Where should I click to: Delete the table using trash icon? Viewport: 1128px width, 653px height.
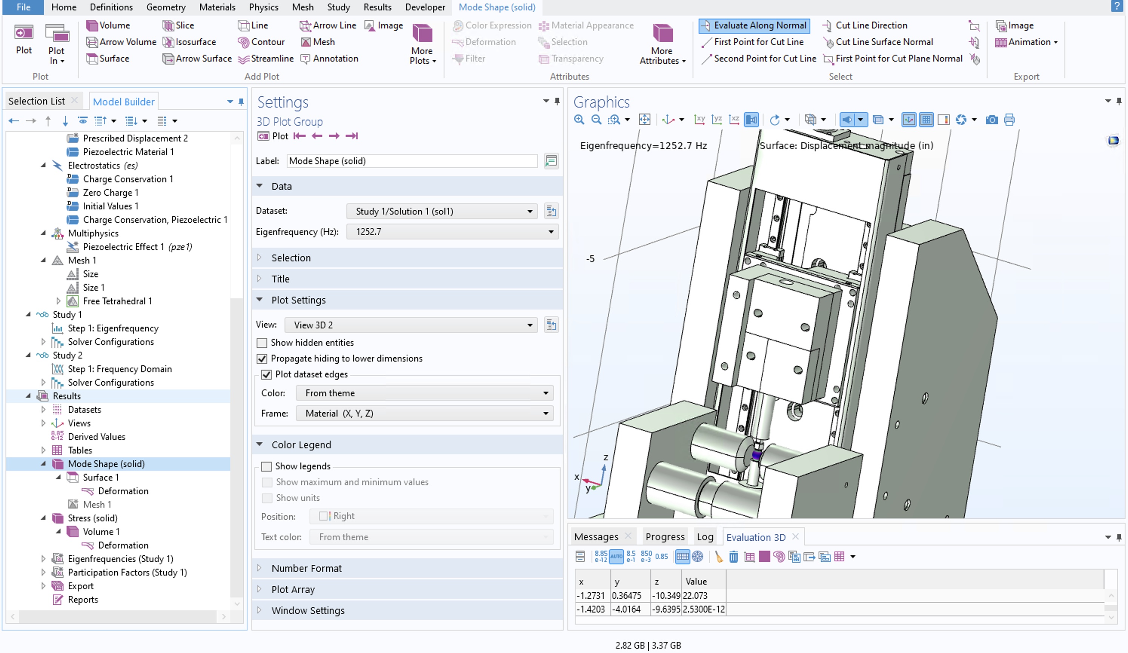[734, 557]
